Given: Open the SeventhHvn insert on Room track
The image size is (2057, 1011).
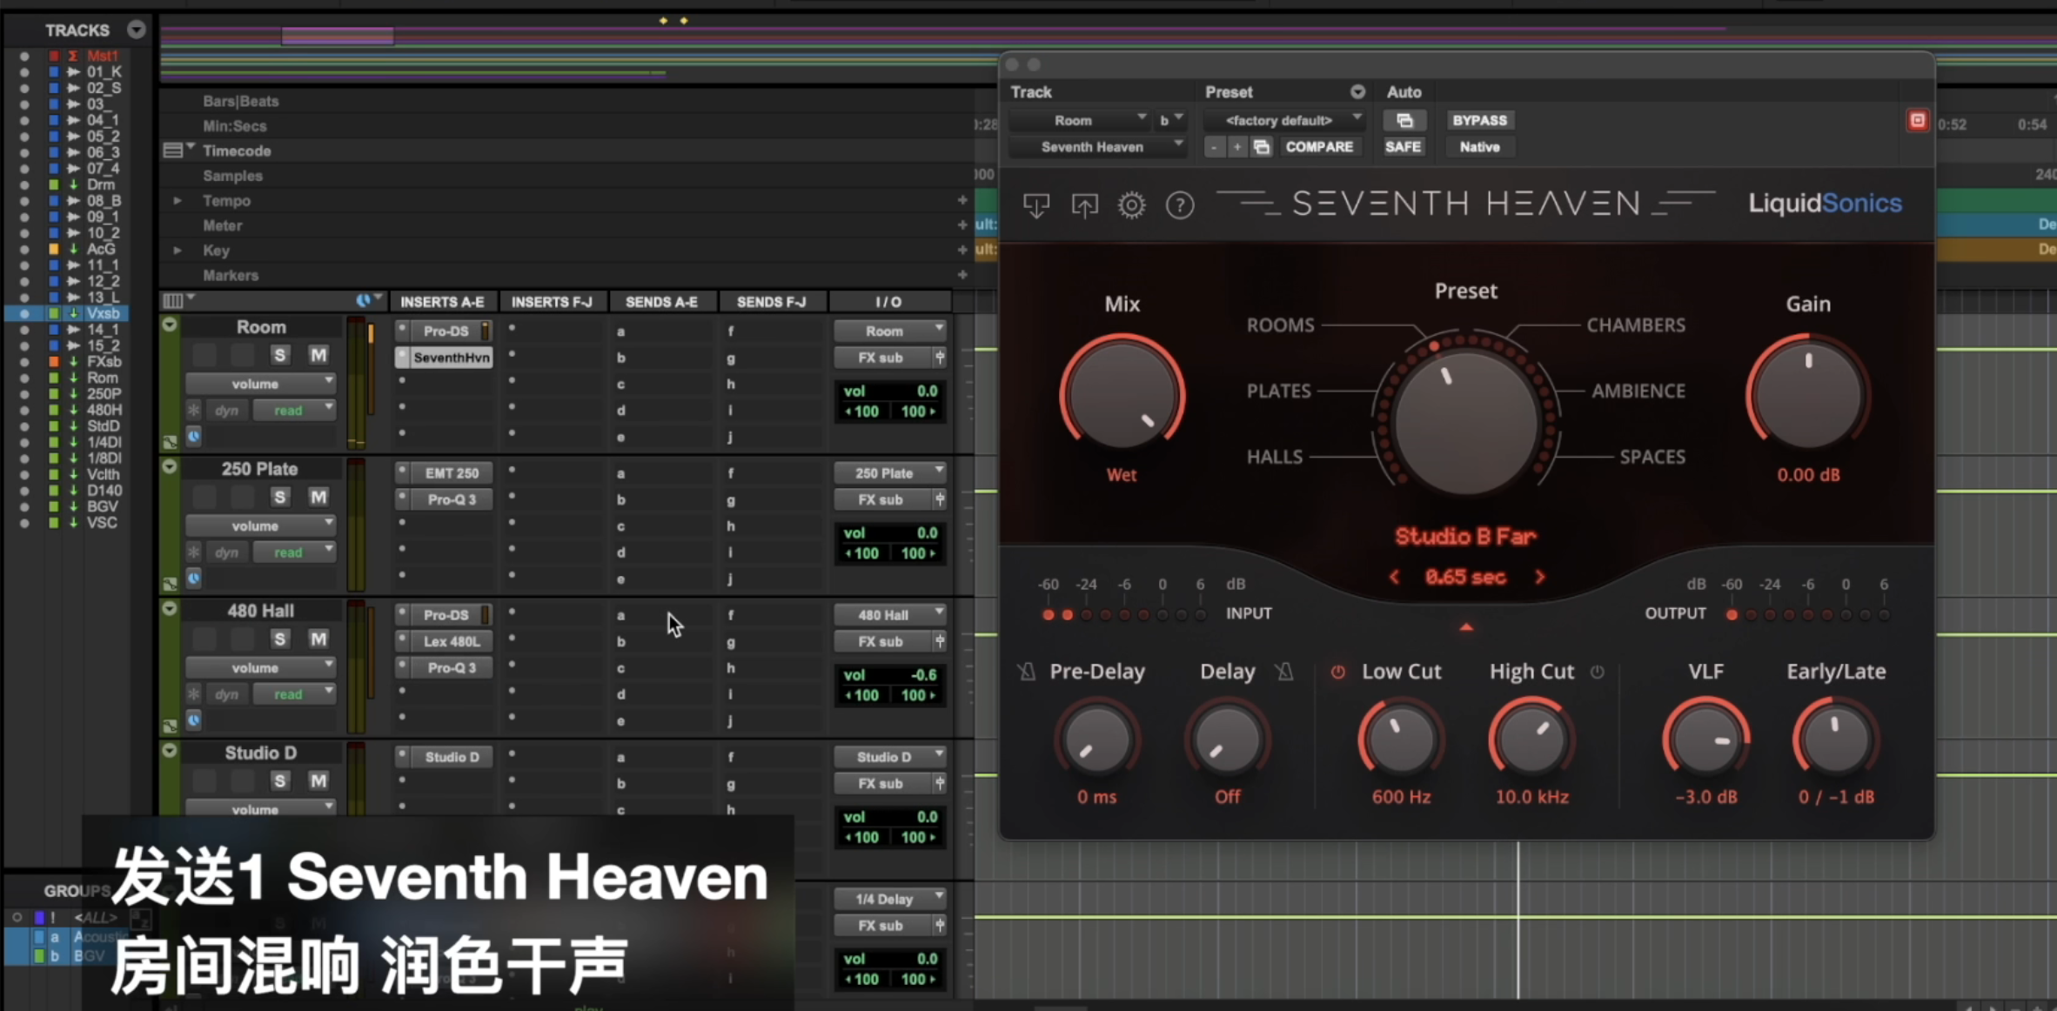Looking at the screenshot, I should point(451,358).
